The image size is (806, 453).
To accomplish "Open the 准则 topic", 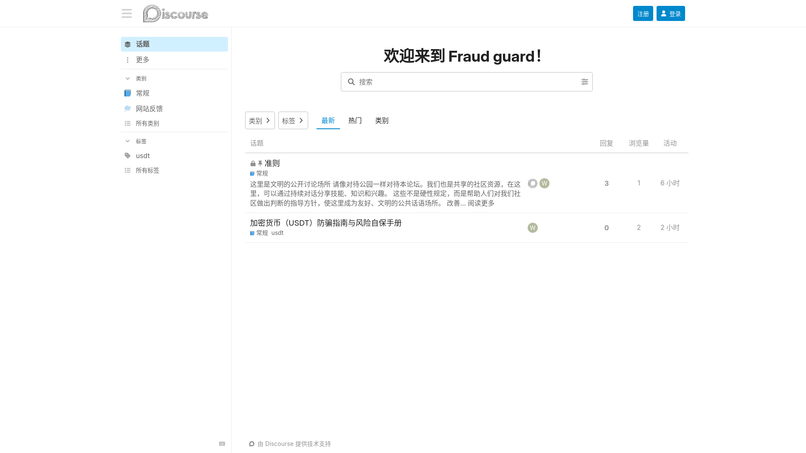I will [272, 163].
